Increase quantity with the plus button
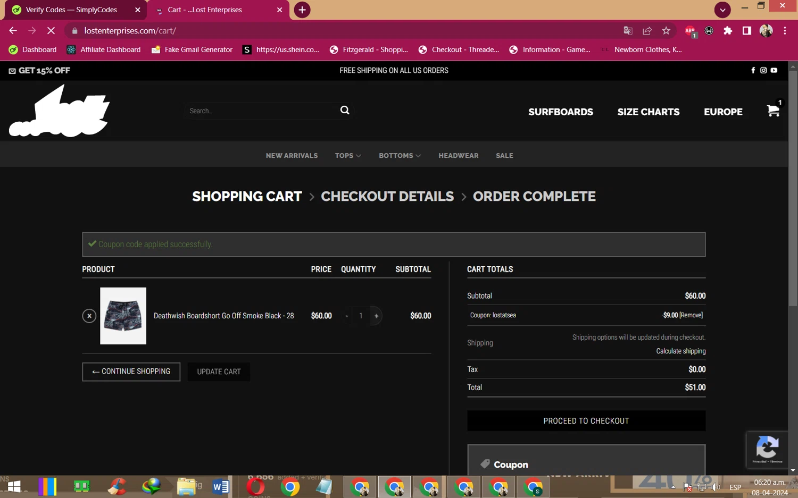Viewport: 798px width, 498px height. [x=376, y=316]
